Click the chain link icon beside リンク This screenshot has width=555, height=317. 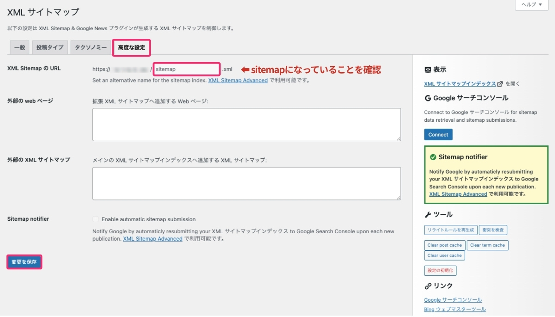[x=427, y=286]
